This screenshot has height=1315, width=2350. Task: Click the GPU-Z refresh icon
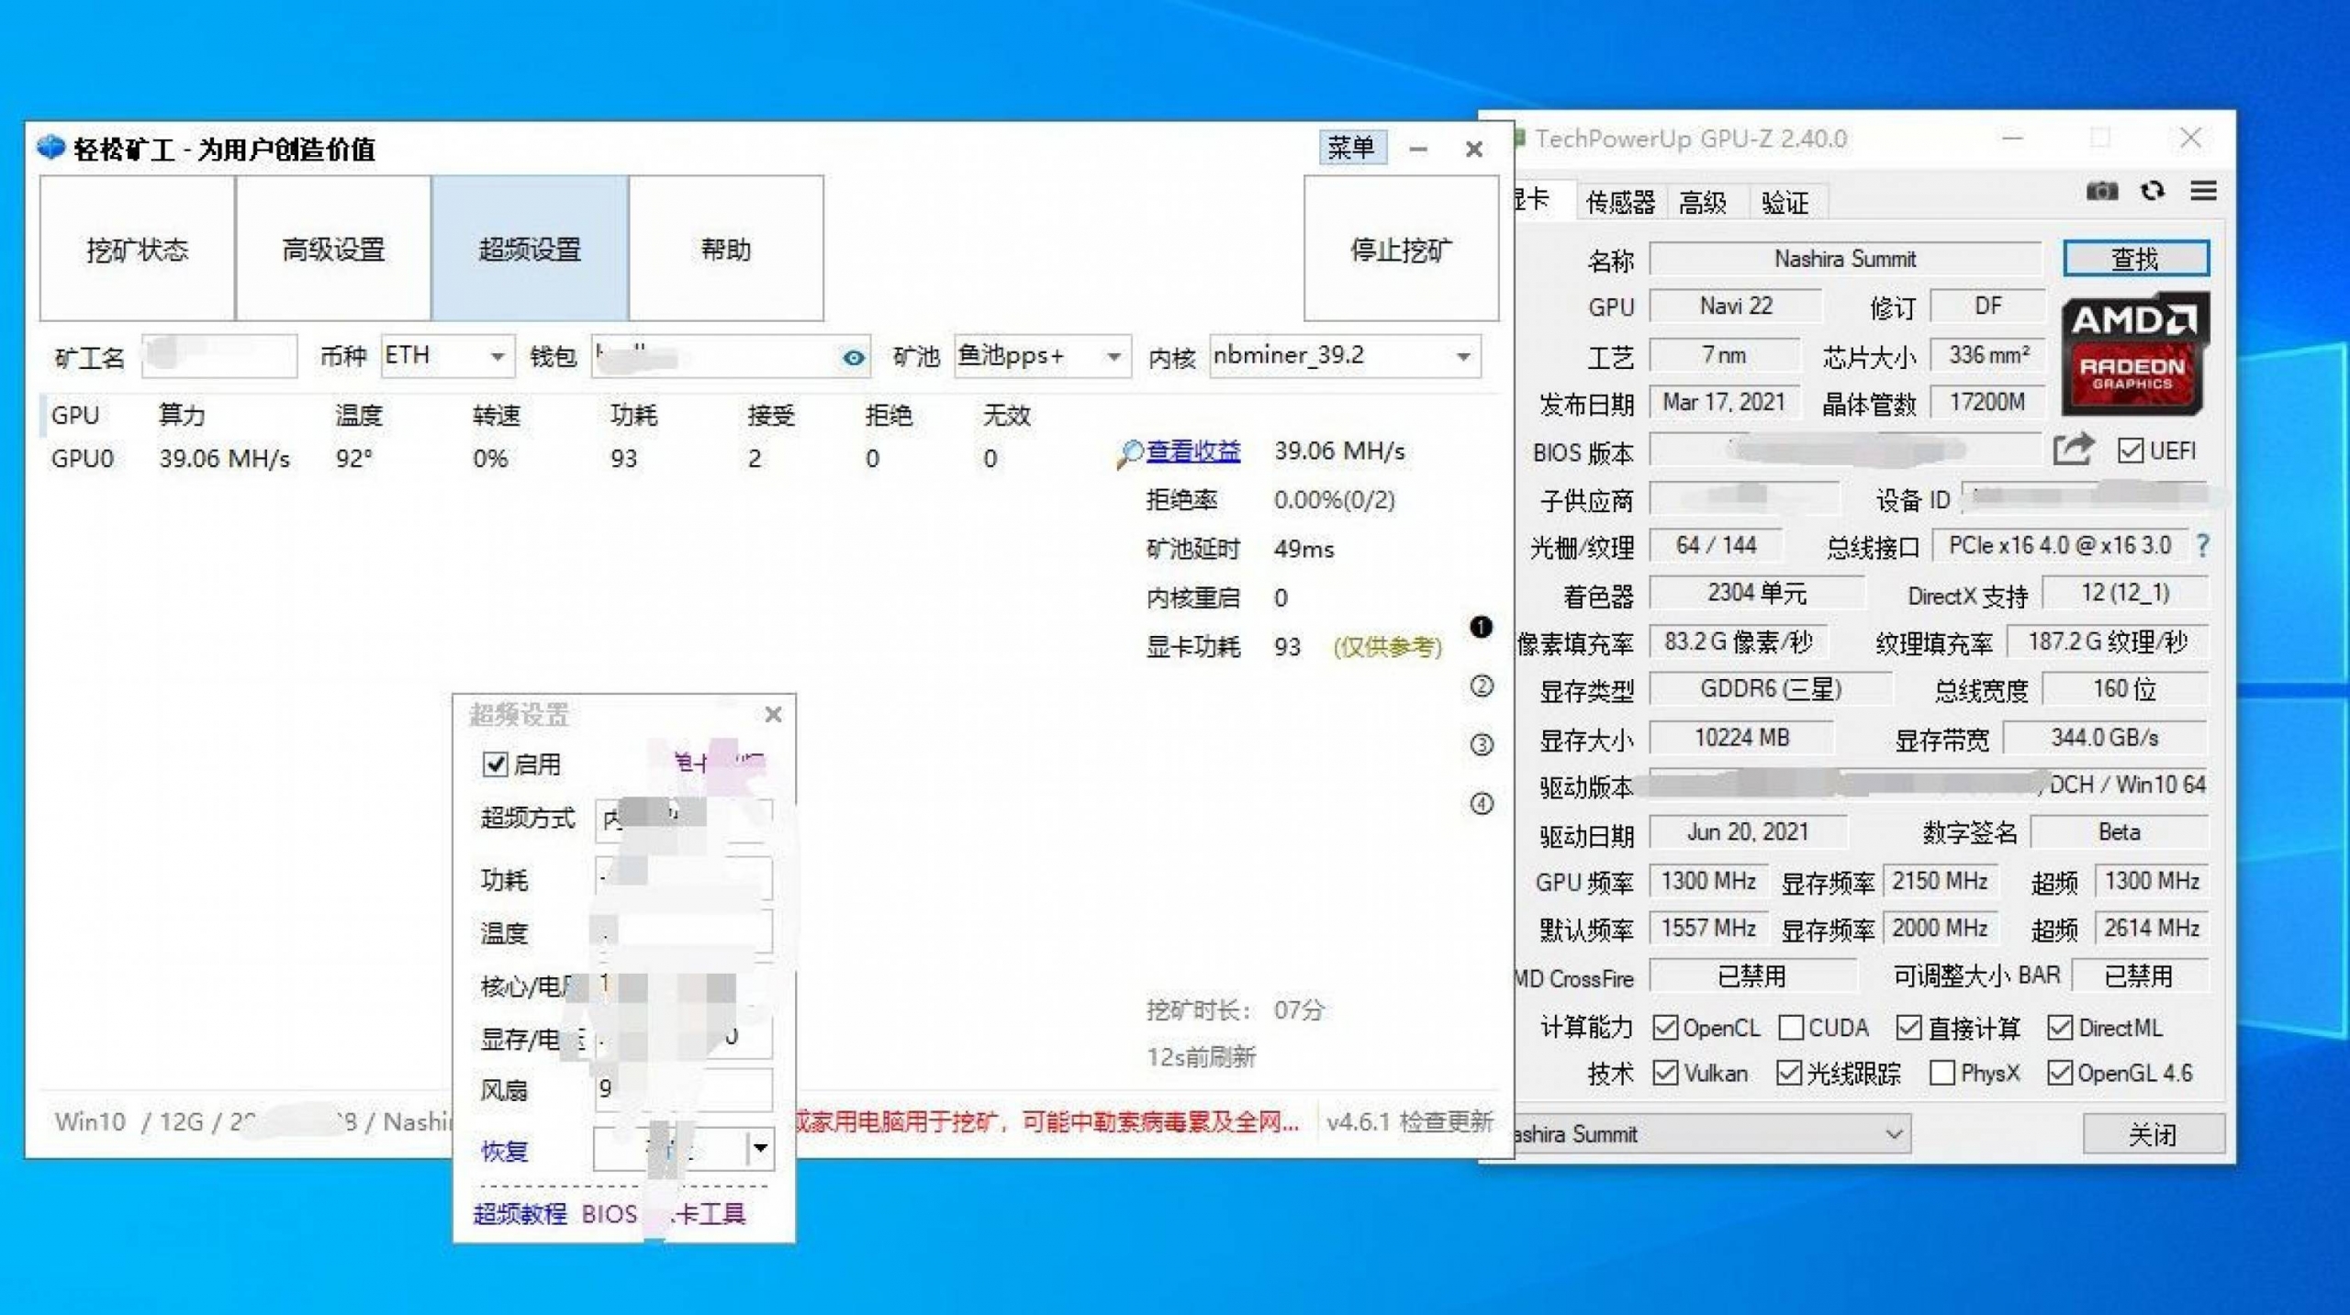(2153, 191)
